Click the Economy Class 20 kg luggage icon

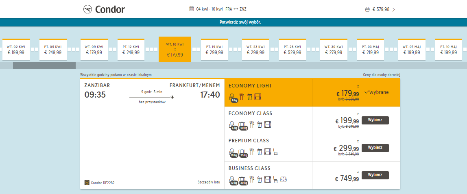point(242,125)
